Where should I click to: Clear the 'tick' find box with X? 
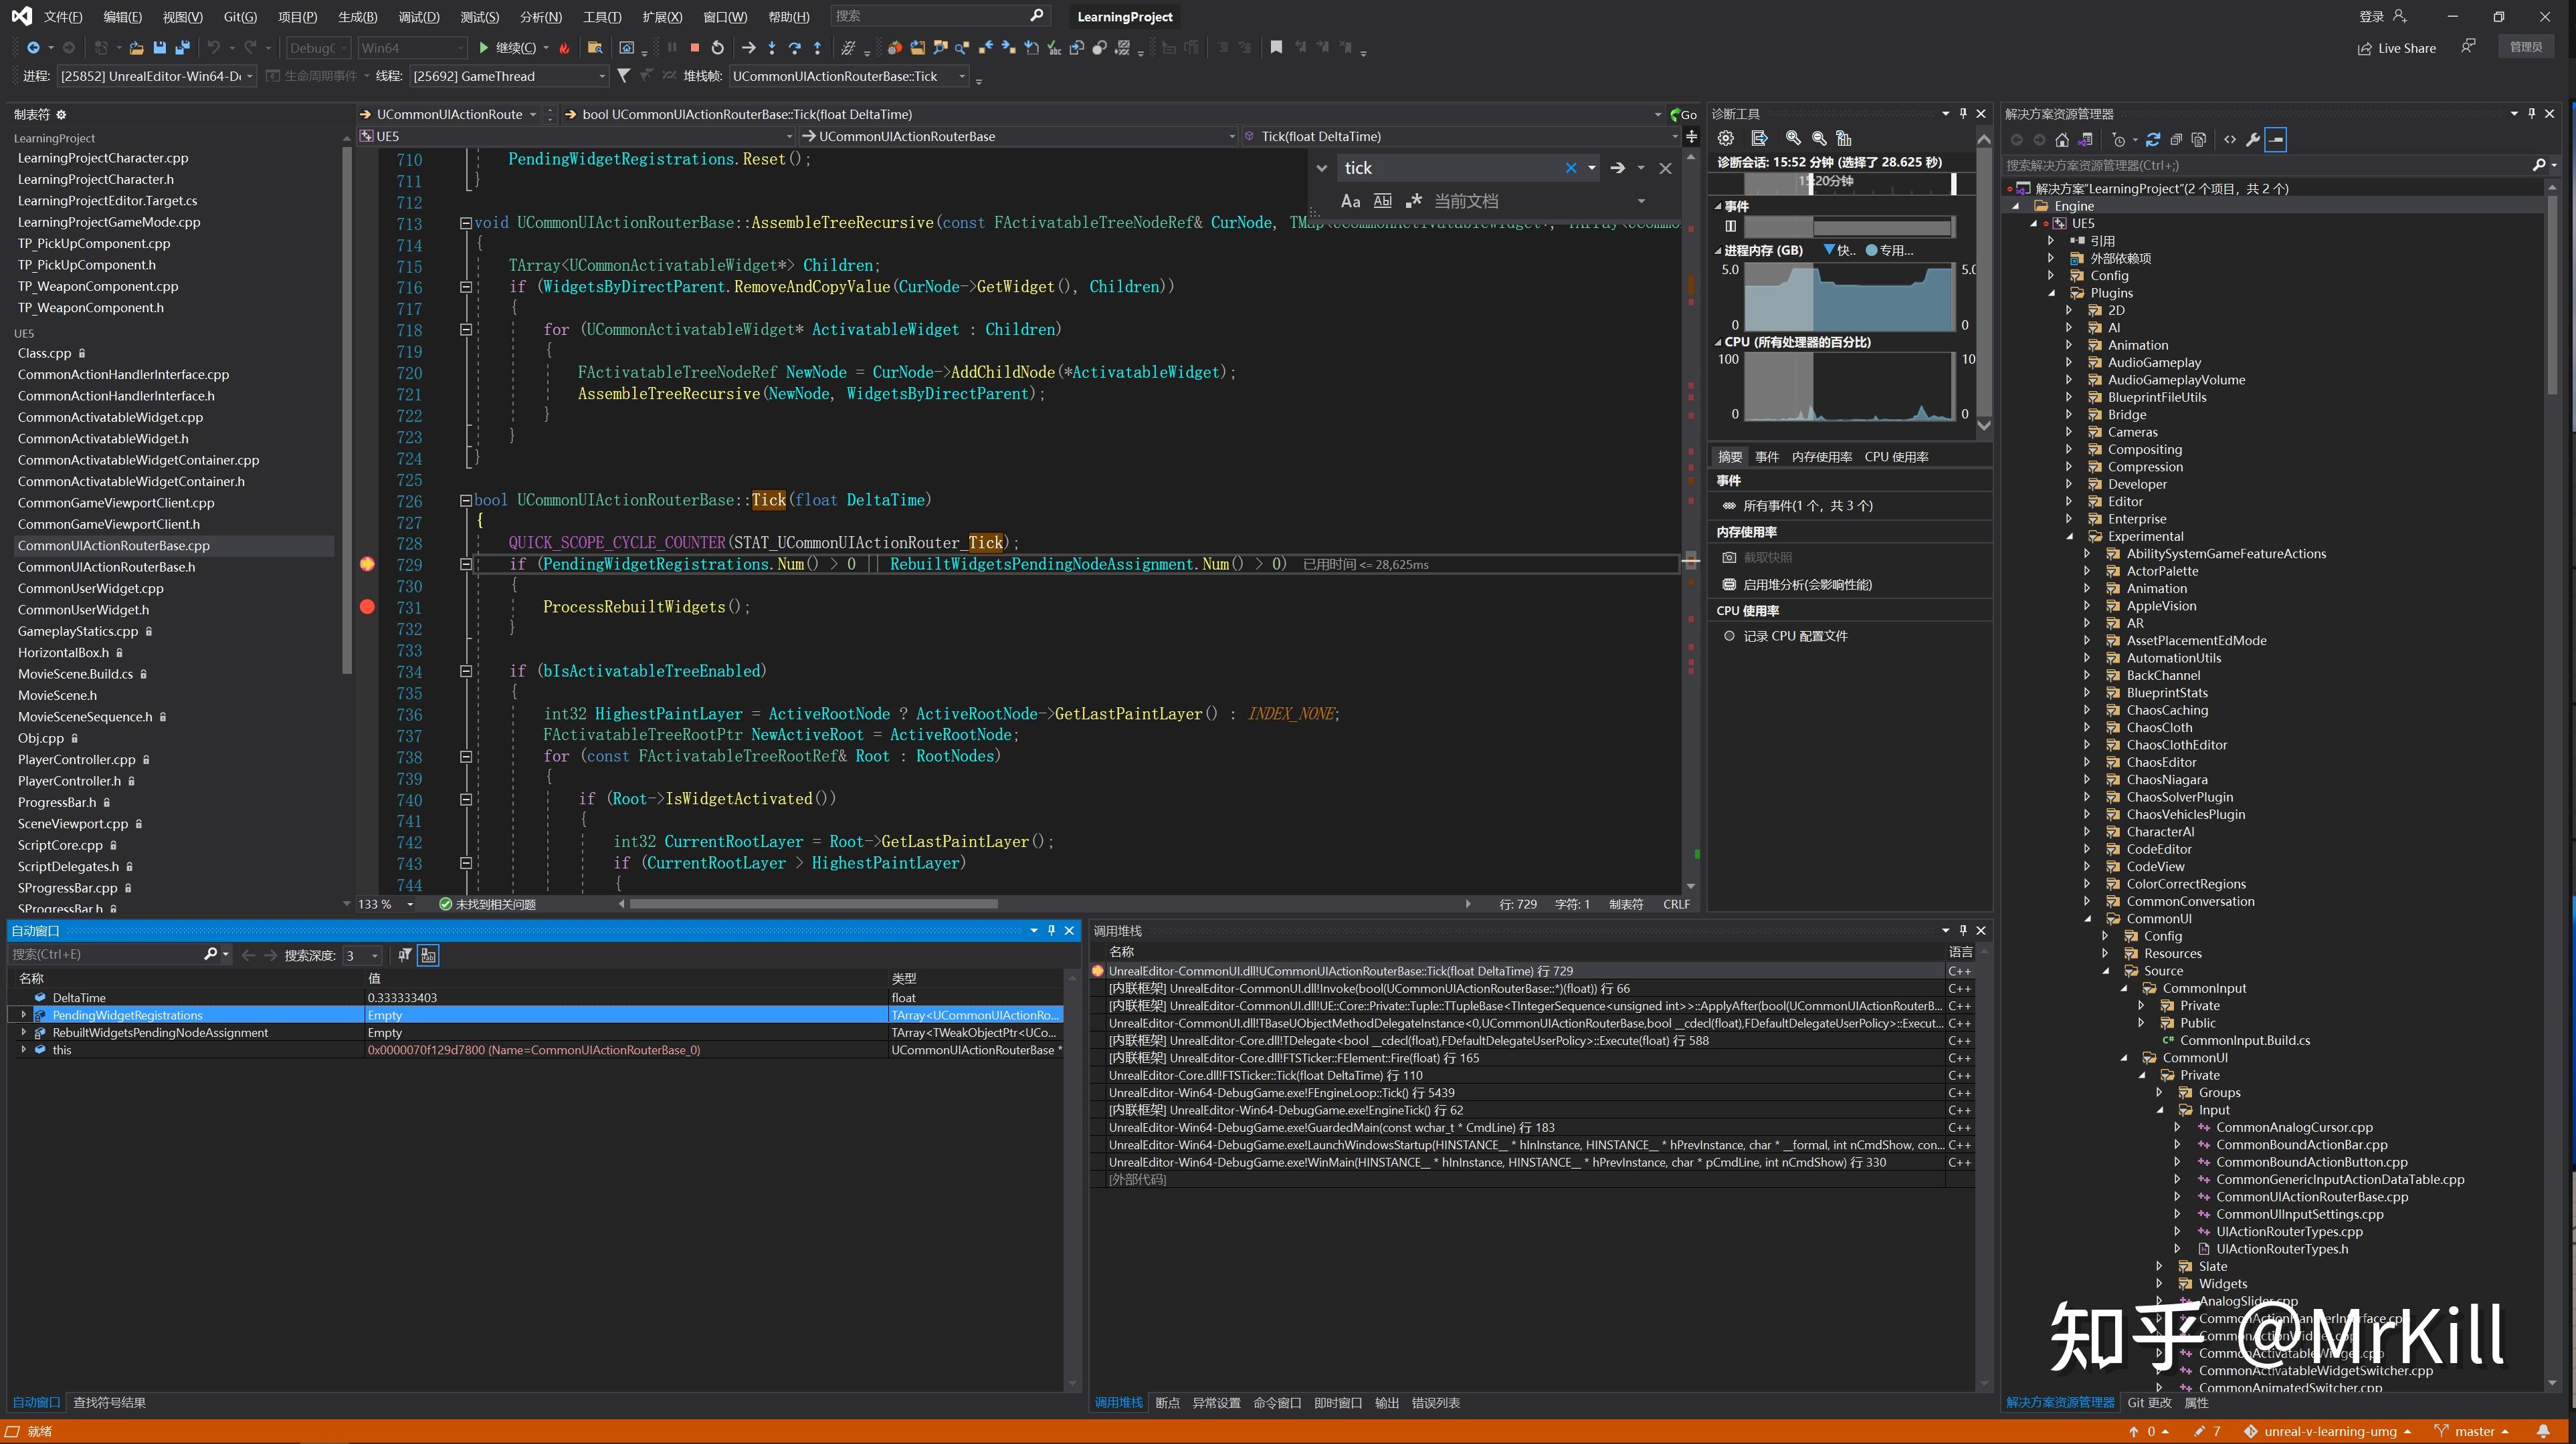click(x=1571, y=168)
